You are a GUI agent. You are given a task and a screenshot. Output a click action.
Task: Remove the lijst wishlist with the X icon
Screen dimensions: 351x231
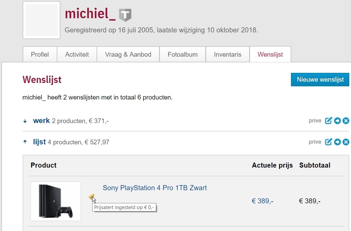(346, 142)
